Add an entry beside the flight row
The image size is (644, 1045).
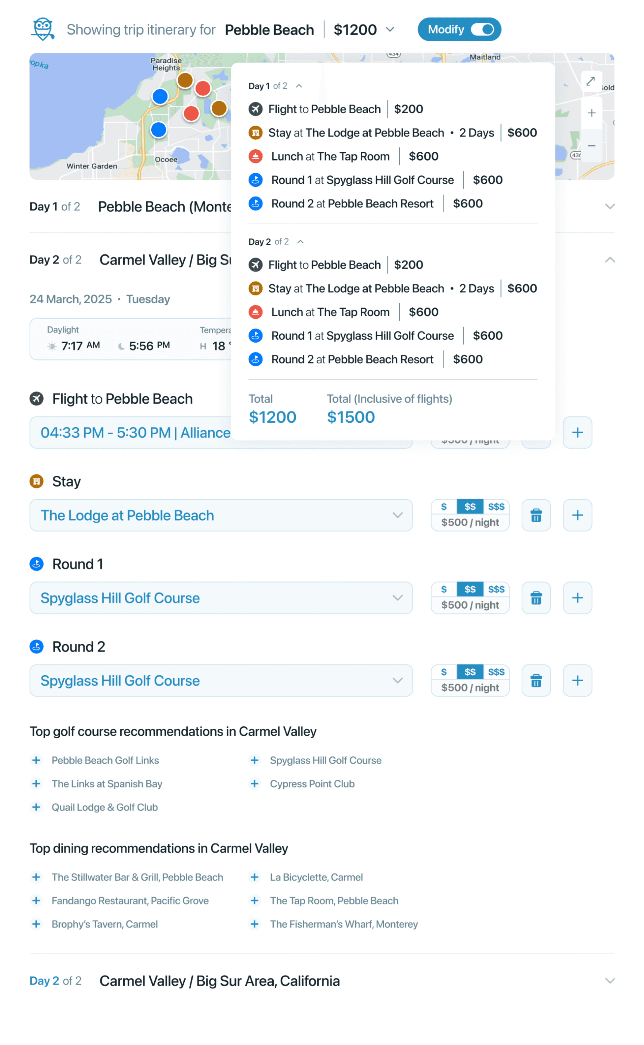click(577, 433)
